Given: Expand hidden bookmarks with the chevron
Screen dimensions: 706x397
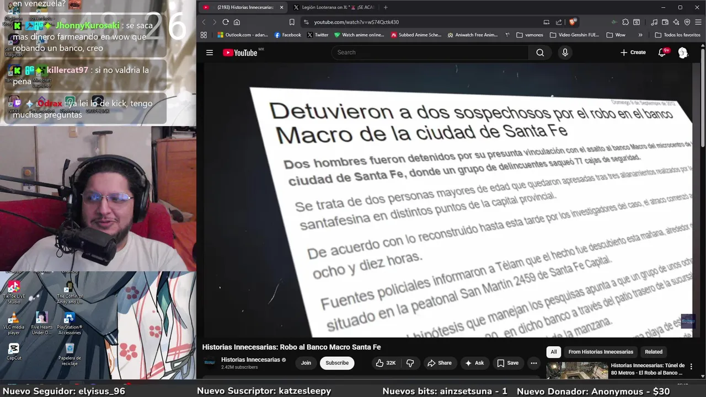Looking at the screenshot, I should click(x=640, y=35).
